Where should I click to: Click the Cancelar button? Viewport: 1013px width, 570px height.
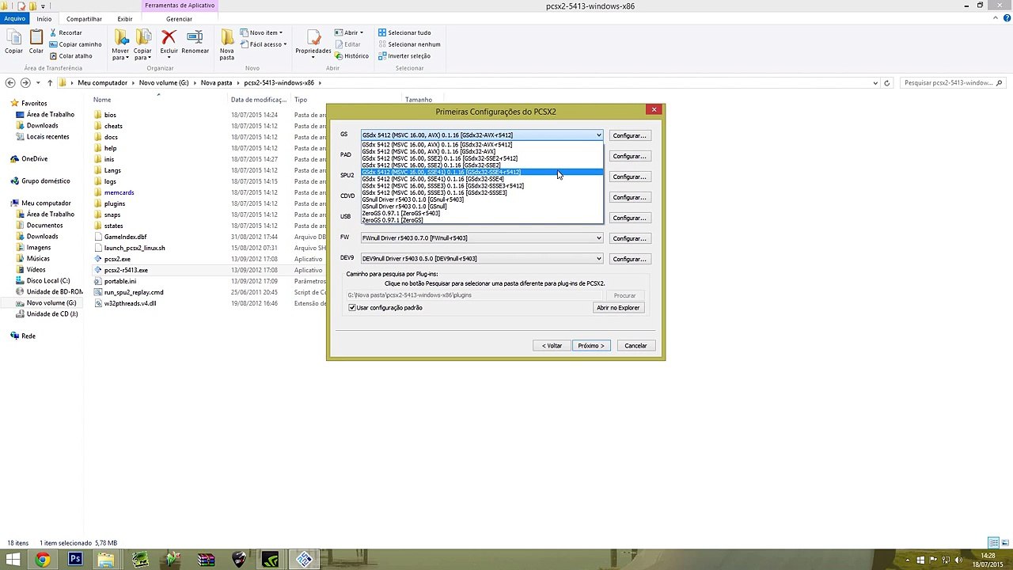pyautogui.click(x=635, y=346)
